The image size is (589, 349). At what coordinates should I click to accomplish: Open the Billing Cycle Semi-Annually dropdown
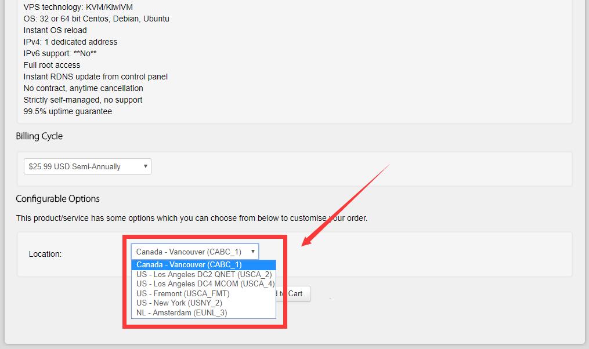point(88,166)
